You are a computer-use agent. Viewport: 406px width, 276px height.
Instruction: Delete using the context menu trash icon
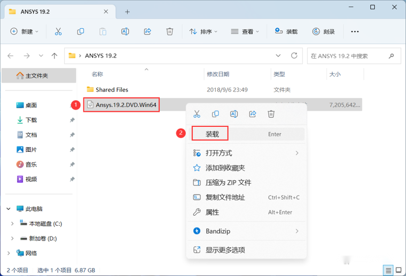[271, 114]
